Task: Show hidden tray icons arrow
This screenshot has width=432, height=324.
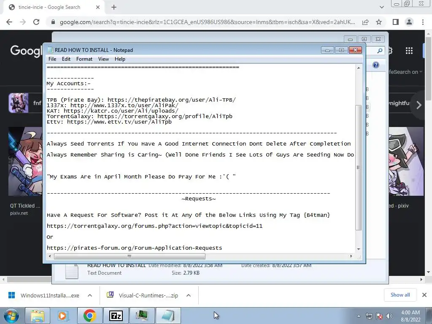Action: (x=359, y=316)
